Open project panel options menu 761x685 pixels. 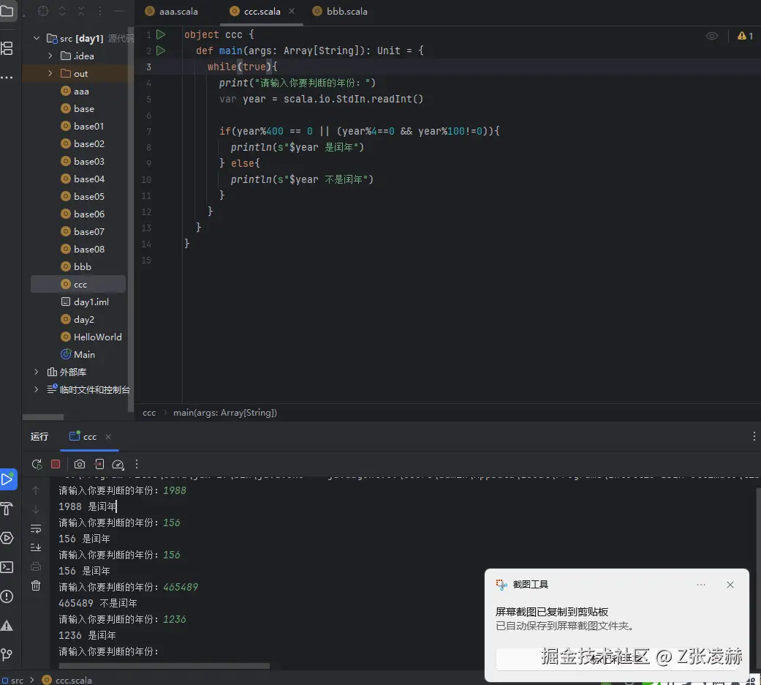[100, 11]
